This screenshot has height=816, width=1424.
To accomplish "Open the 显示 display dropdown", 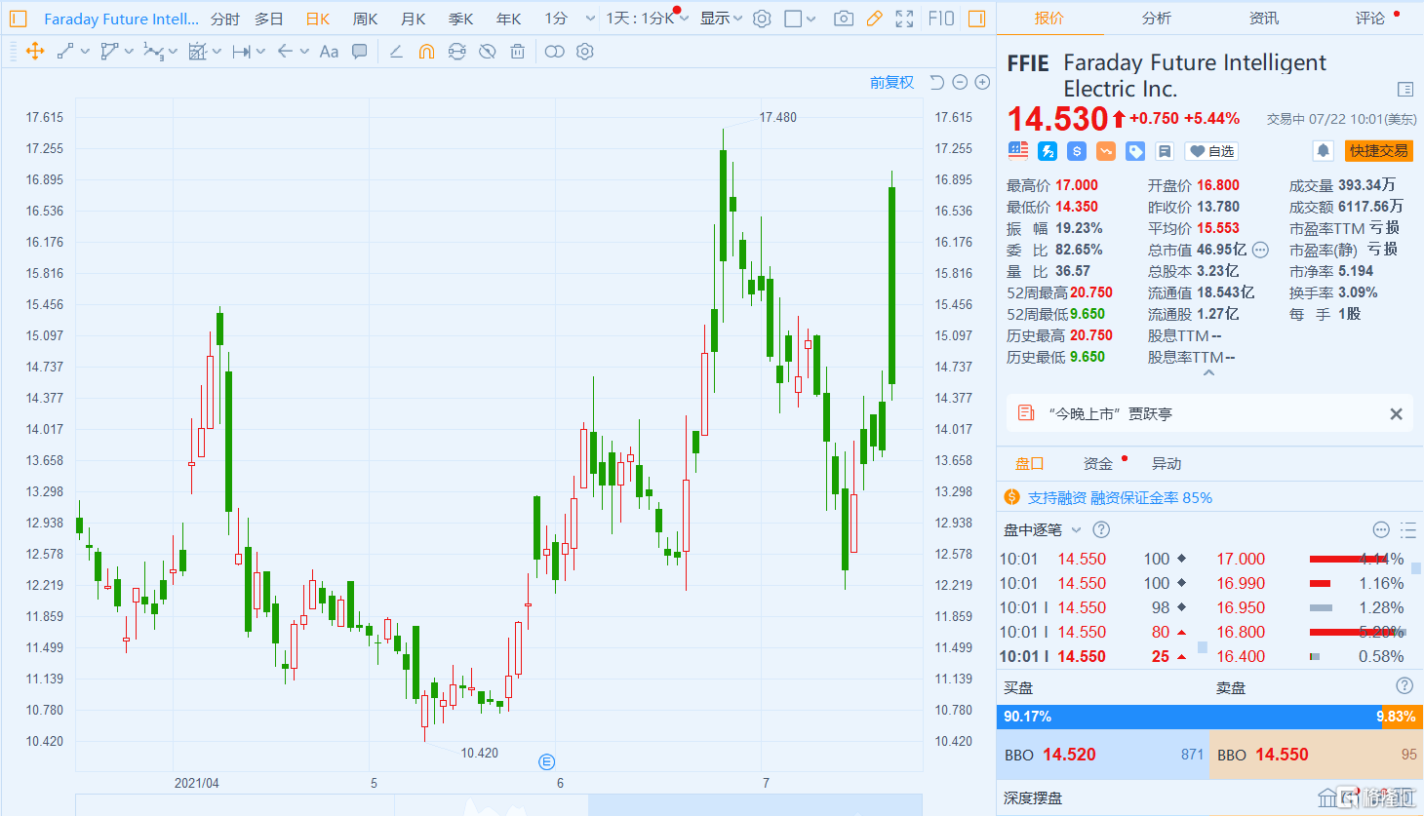I will click(x=721, y=19).
